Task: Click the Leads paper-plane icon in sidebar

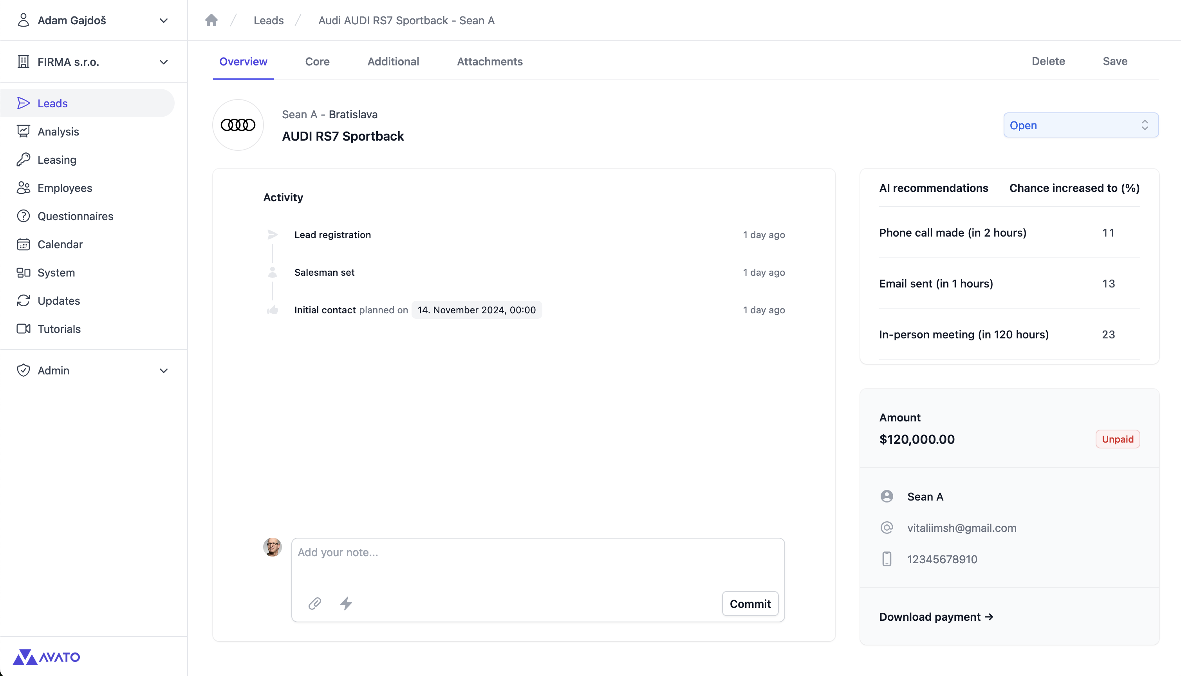Action: [23, 103]
